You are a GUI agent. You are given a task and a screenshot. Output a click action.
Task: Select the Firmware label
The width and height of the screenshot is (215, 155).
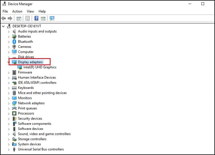[25, 72]
